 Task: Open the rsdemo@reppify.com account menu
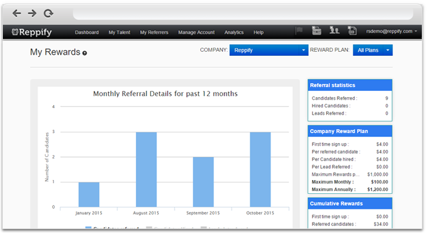click(x=391, y=32)
